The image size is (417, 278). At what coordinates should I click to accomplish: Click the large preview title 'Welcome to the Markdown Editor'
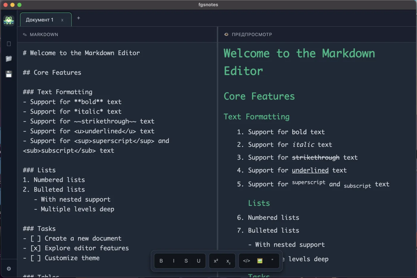(x=299, y=62)
